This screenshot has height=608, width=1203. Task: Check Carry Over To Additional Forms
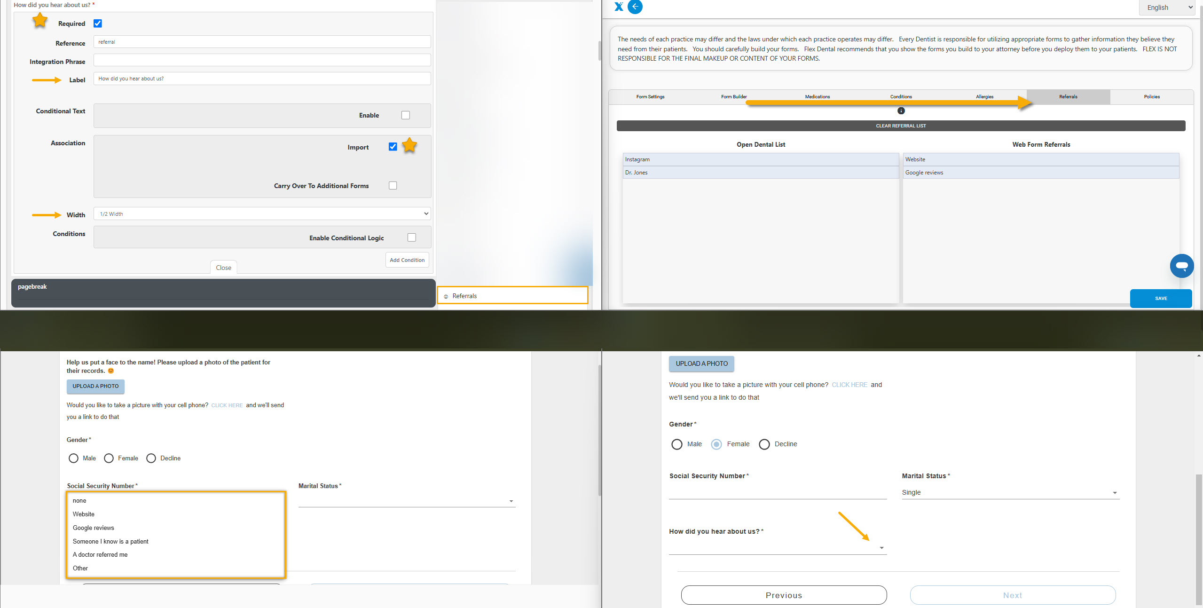(x=393, y=186)
